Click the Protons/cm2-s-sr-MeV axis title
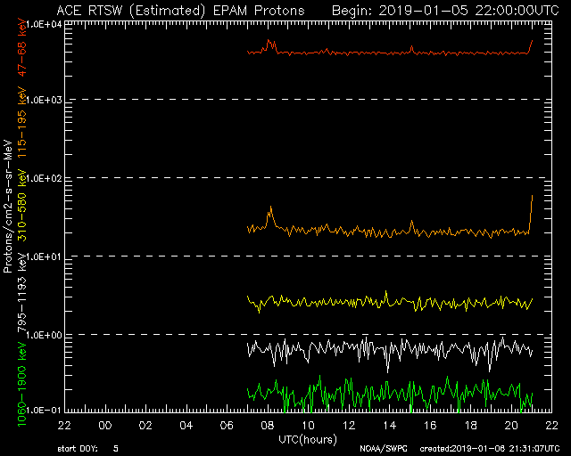 tap(8, 210)
